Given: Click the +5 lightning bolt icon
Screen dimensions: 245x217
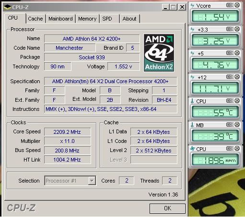Looking at the screenshot, I should point(192,54).
